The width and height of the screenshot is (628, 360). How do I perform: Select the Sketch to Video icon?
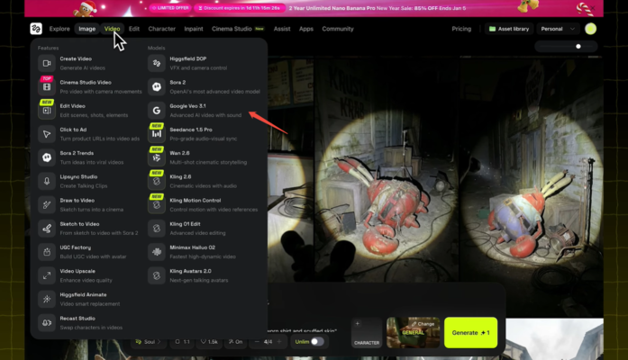coord(47,229)
